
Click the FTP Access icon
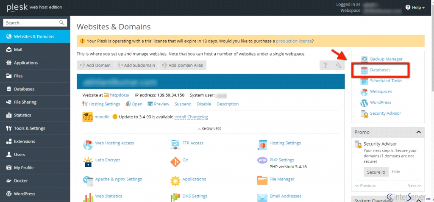[x=175, y=145]
